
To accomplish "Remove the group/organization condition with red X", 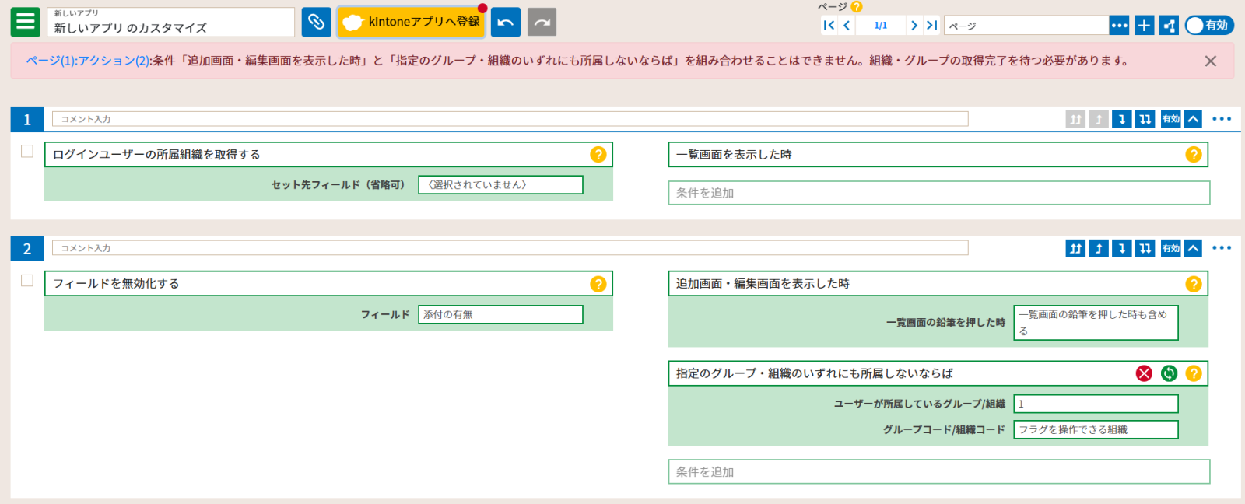I will point(1144,373).
